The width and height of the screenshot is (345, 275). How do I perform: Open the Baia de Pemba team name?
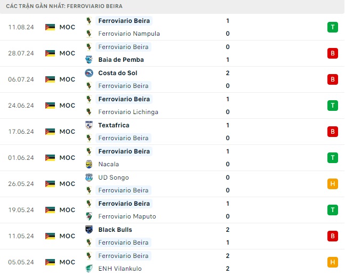click(x=121, y=60)
